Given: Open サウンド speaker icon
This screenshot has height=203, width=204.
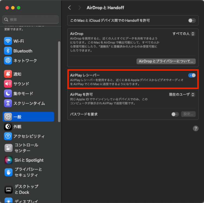Looking at the screenshot, I should tap(8, 84).
